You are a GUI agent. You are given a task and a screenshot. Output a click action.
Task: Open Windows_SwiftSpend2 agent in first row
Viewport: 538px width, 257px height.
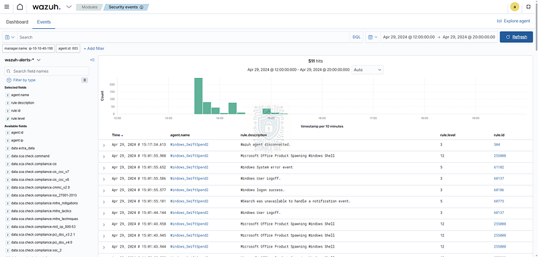point(189,145)
